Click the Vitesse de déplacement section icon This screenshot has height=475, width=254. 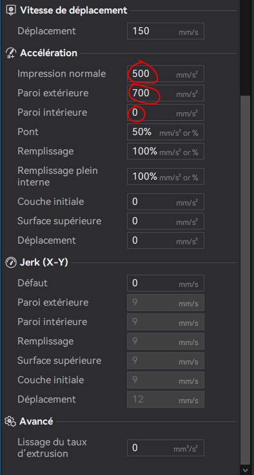coord(11,10)
